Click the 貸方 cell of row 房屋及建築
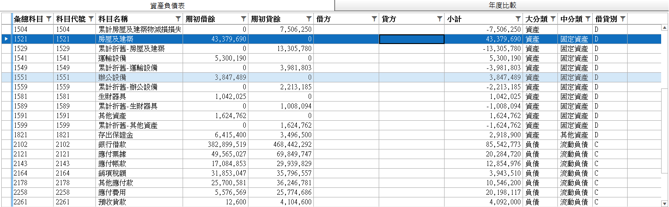The width and height of the screenshot is (669, 207). point(412,39)
